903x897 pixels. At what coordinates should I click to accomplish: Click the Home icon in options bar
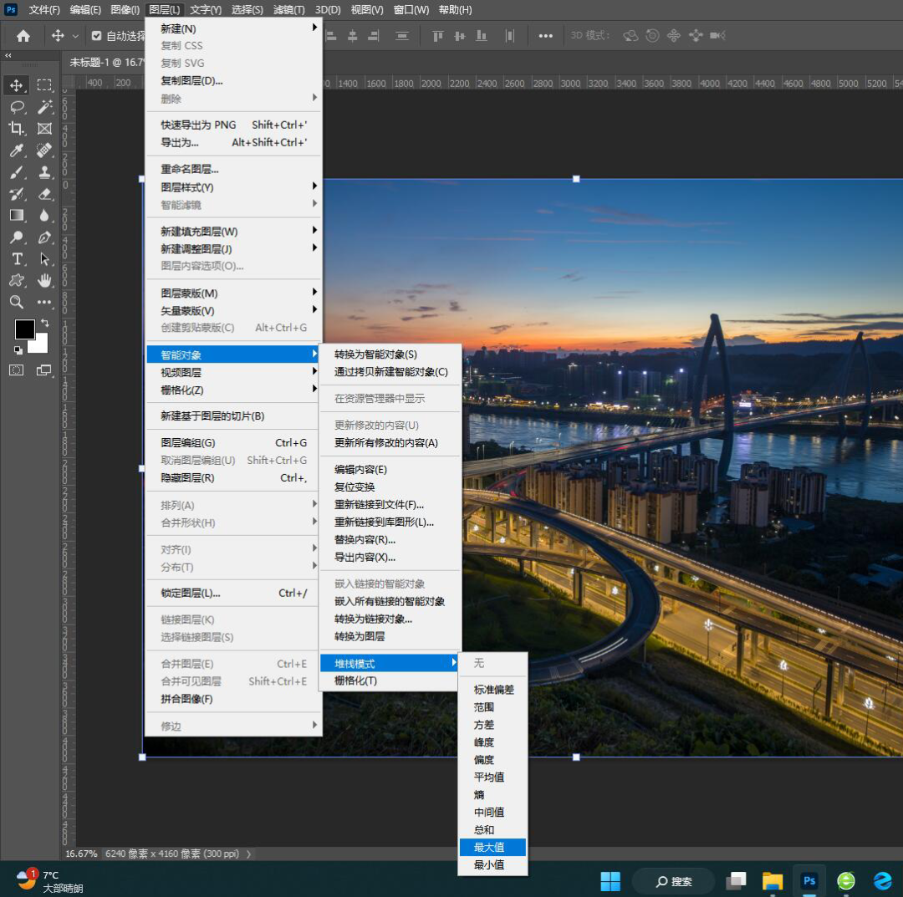tap(23, 36)
